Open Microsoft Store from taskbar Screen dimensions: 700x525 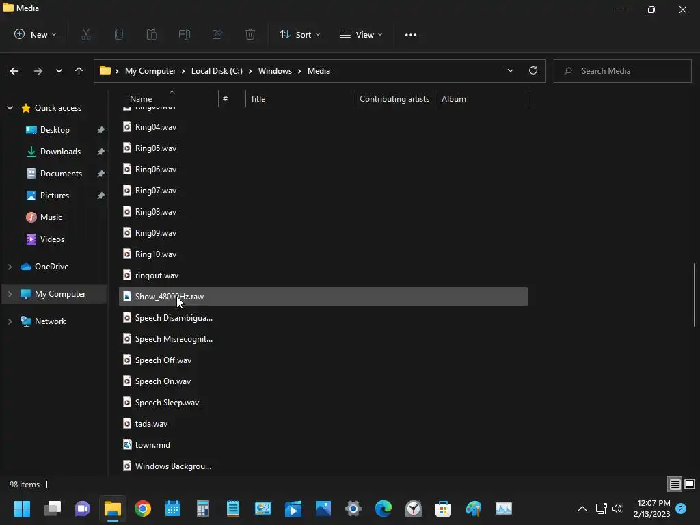443,509
